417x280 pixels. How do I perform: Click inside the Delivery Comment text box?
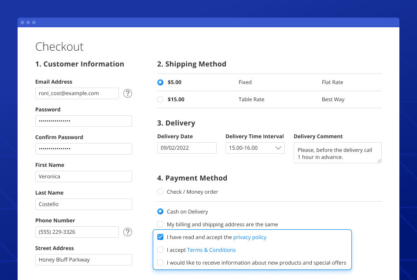[337, 152]
